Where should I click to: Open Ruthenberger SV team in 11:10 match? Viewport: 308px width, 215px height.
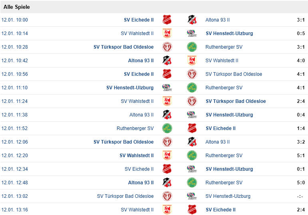(224, 88)
